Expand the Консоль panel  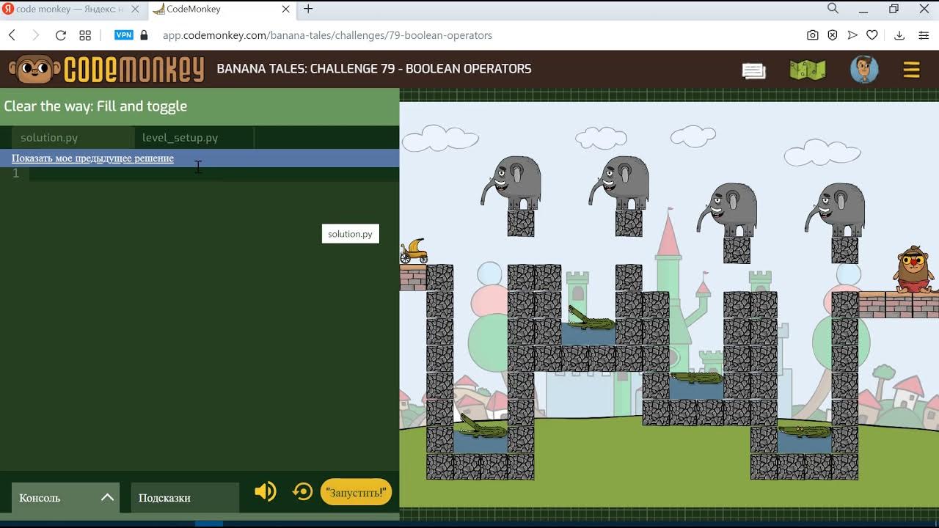(65, 497)
